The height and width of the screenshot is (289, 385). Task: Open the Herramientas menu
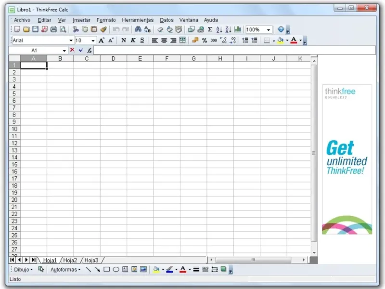click(138, 20)
